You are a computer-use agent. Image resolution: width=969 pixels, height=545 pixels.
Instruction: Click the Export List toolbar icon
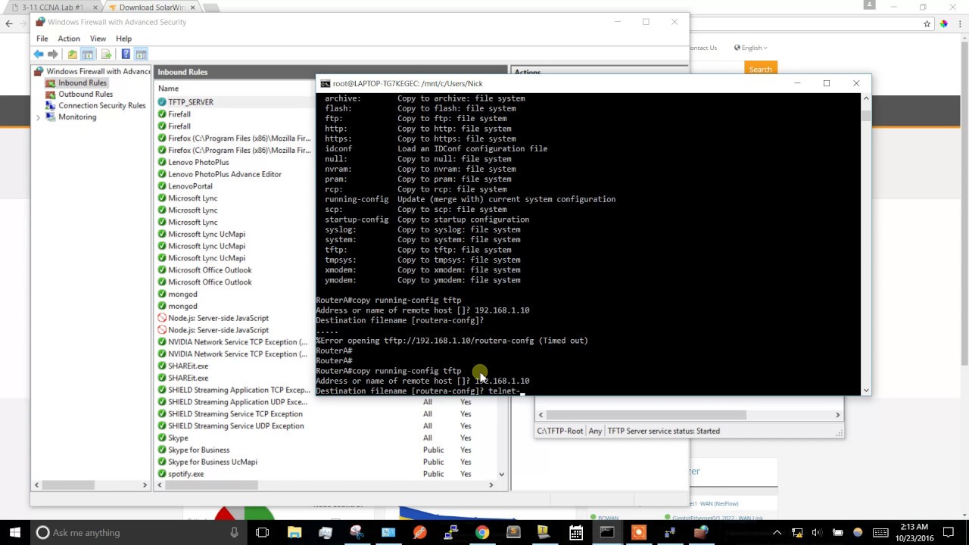tap(106, 54)
